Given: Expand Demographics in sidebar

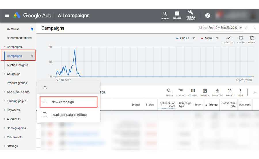Looking at the screenshot, I should click(x=5, y=128).
